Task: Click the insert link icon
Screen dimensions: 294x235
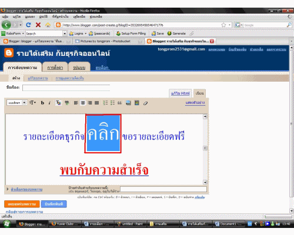Action: [67, 103]
